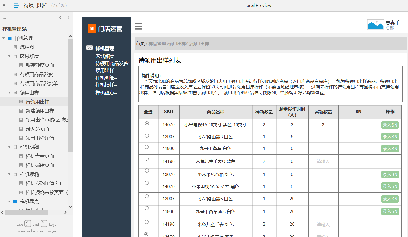Open 领用出样-- in the dark side menu
This screenshot has height=237, width=408.
click(106, 70)
